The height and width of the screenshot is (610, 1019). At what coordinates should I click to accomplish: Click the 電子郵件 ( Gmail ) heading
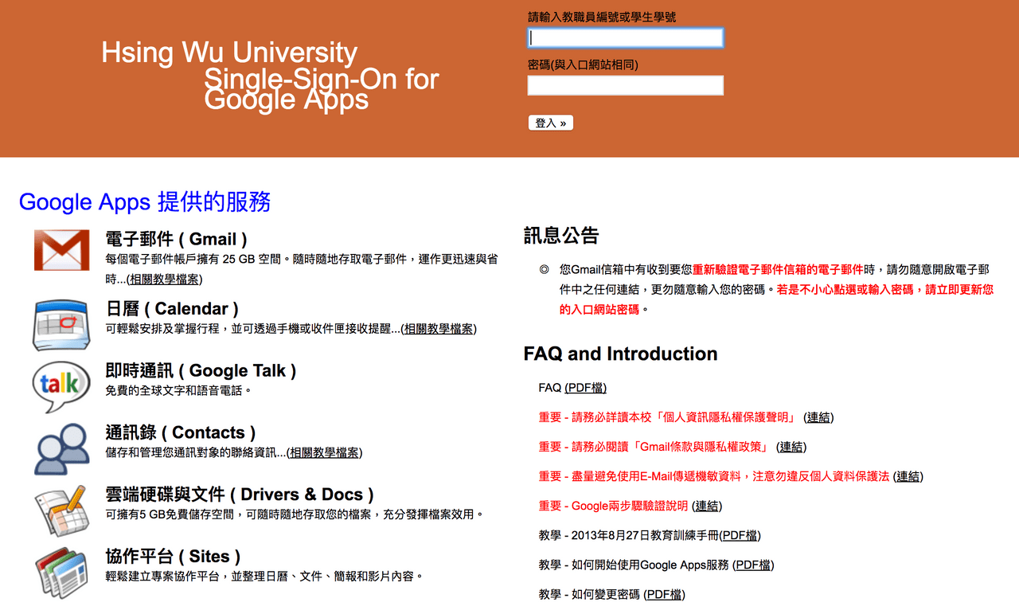pyautogui.click(x=176, y=239)
